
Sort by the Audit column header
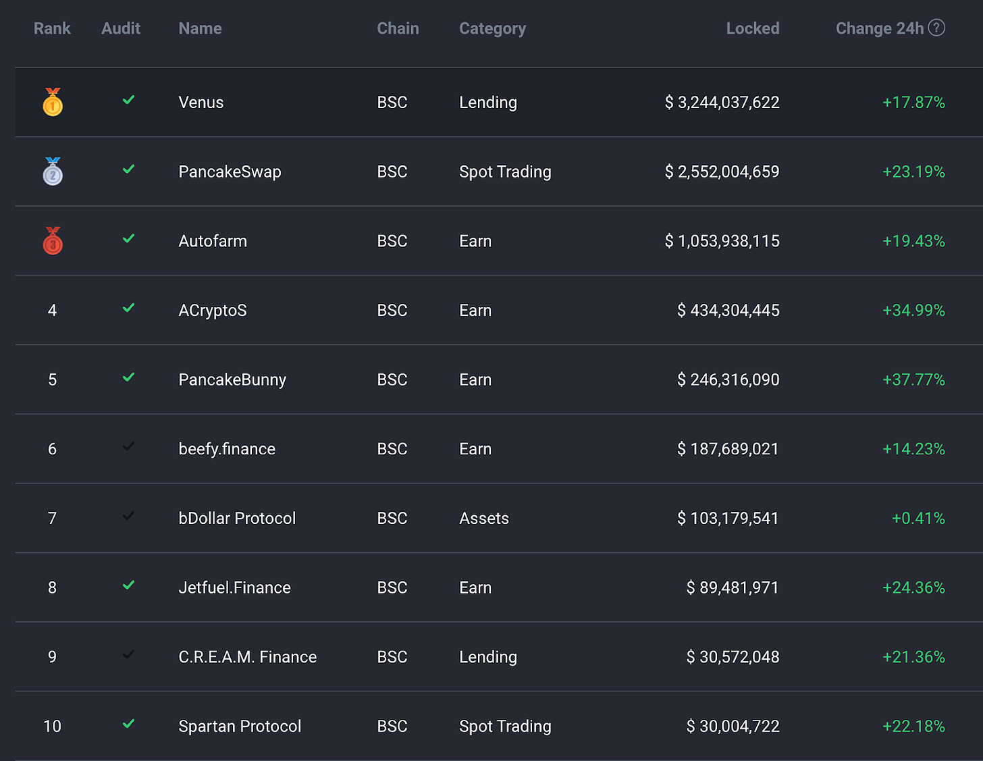pyautogui.click(x=121, y=28)
